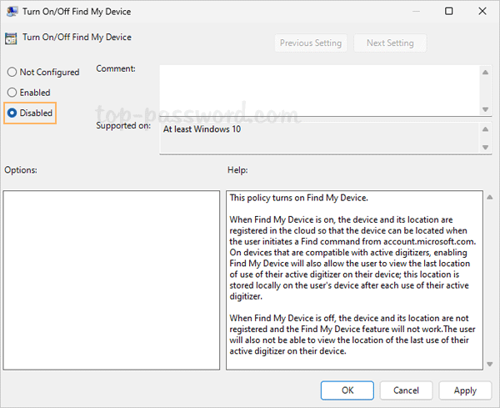Cancel the policy changes
Image resolution: width=500 pixels, height=408 pixels.
tap(406, 390)
